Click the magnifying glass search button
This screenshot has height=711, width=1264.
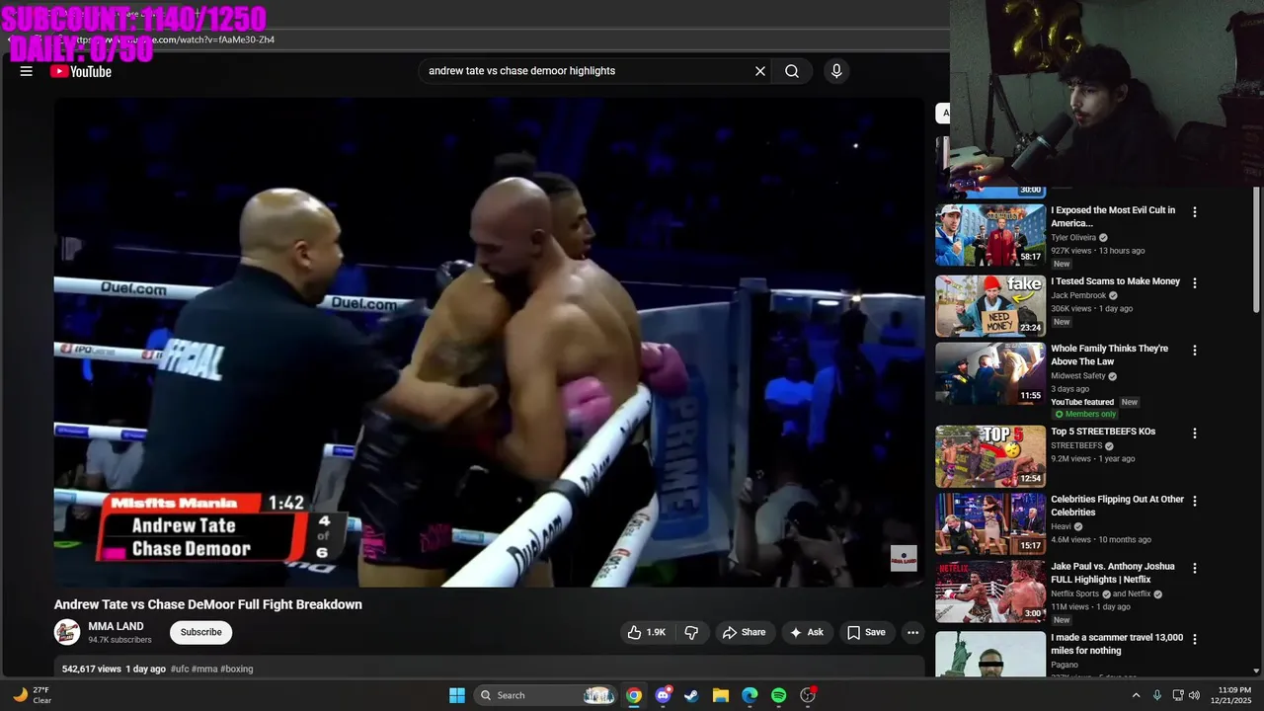coord(792,71)
